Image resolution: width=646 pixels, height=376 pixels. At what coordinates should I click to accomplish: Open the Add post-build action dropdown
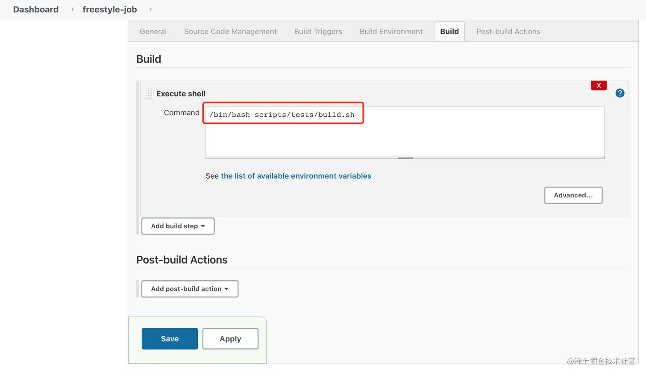(x=190, y=289)
